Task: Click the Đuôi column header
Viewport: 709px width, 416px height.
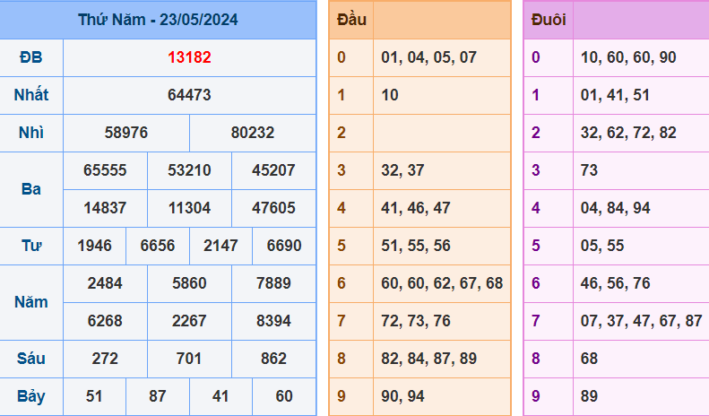Action: coord(549,20)
